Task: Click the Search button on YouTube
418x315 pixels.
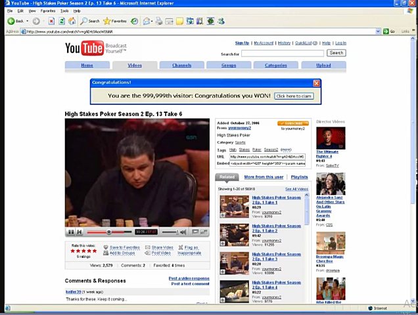Action: pyautogui.click(x=337, y=53)
